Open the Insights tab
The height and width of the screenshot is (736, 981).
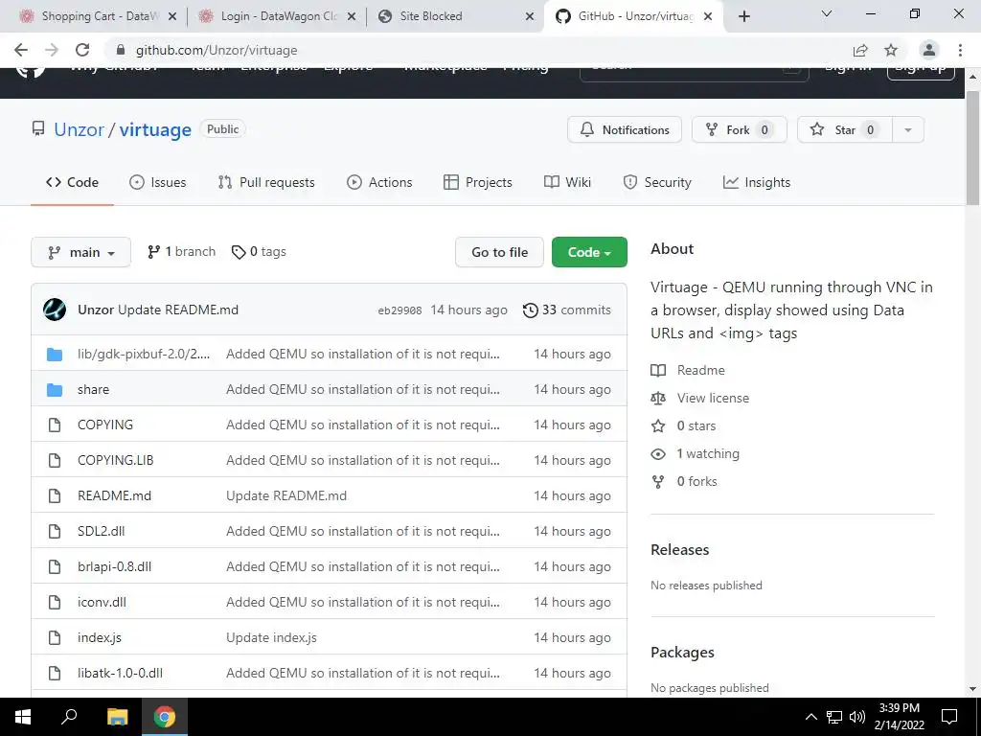[x=757, y=182]
